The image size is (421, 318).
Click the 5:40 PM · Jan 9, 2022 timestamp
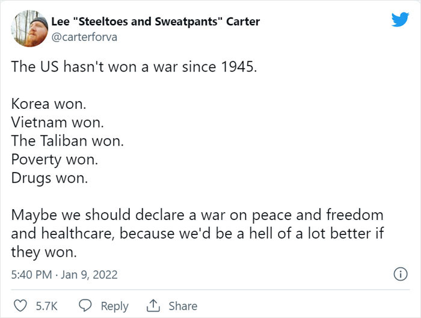(64, 275)
